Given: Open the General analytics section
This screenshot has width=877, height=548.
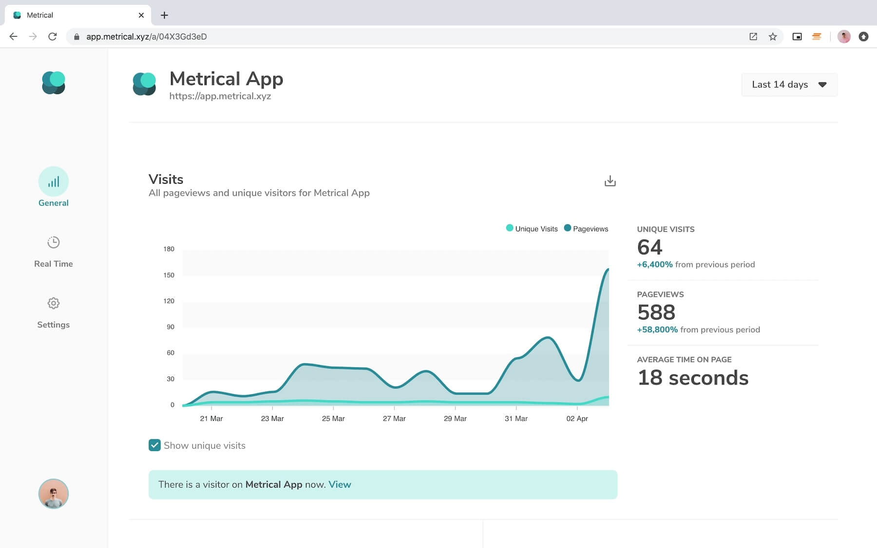Looking at the screenshot, I should 54,182.
